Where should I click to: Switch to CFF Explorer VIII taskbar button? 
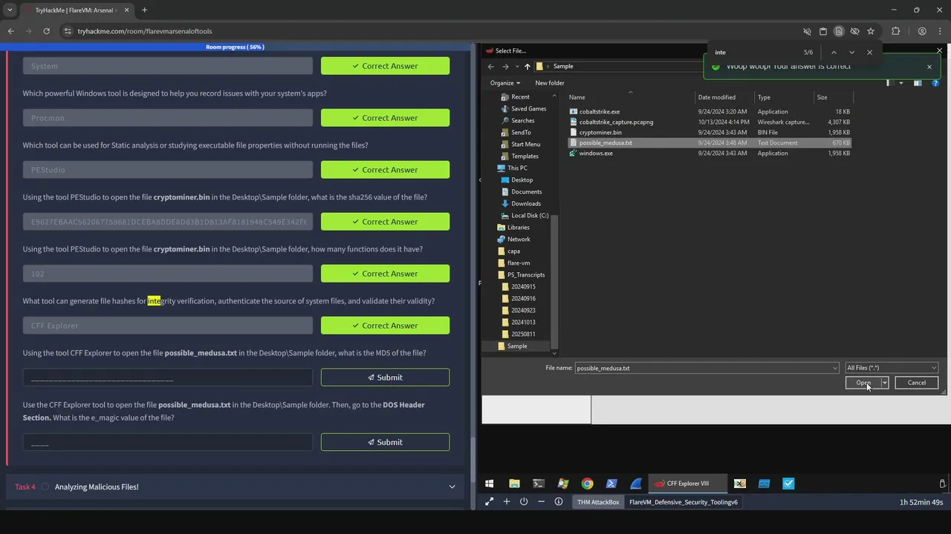687,484
